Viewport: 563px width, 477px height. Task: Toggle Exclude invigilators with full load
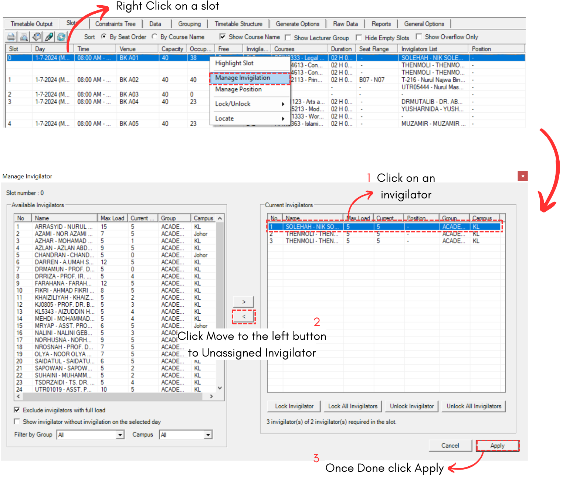17,410
